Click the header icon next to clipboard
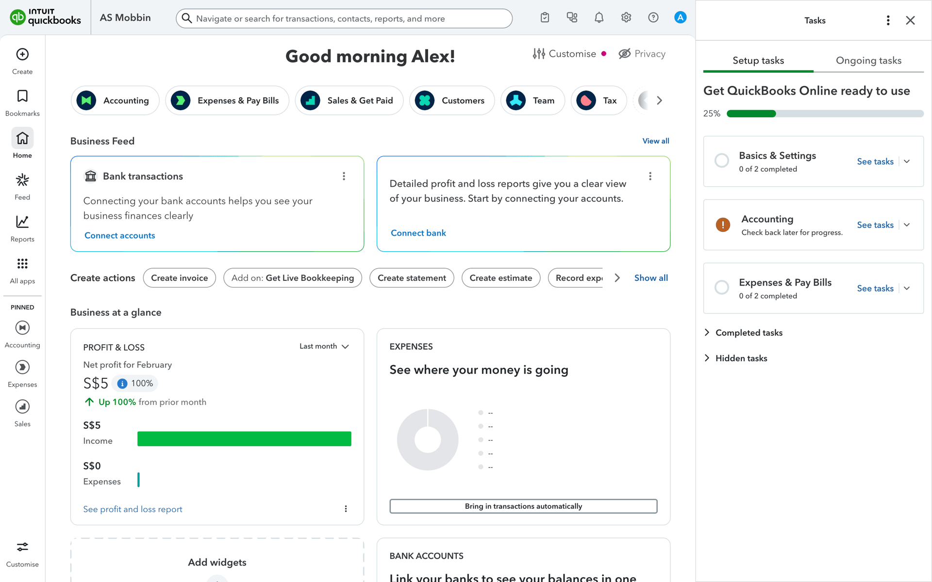932x582 pixels. click(x=572, y=17)
